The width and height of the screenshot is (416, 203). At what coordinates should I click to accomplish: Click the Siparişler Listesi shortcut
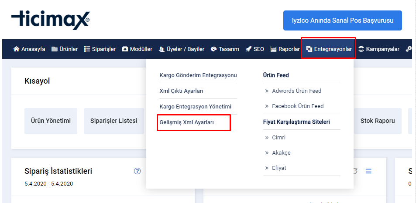tap(114, 121)
